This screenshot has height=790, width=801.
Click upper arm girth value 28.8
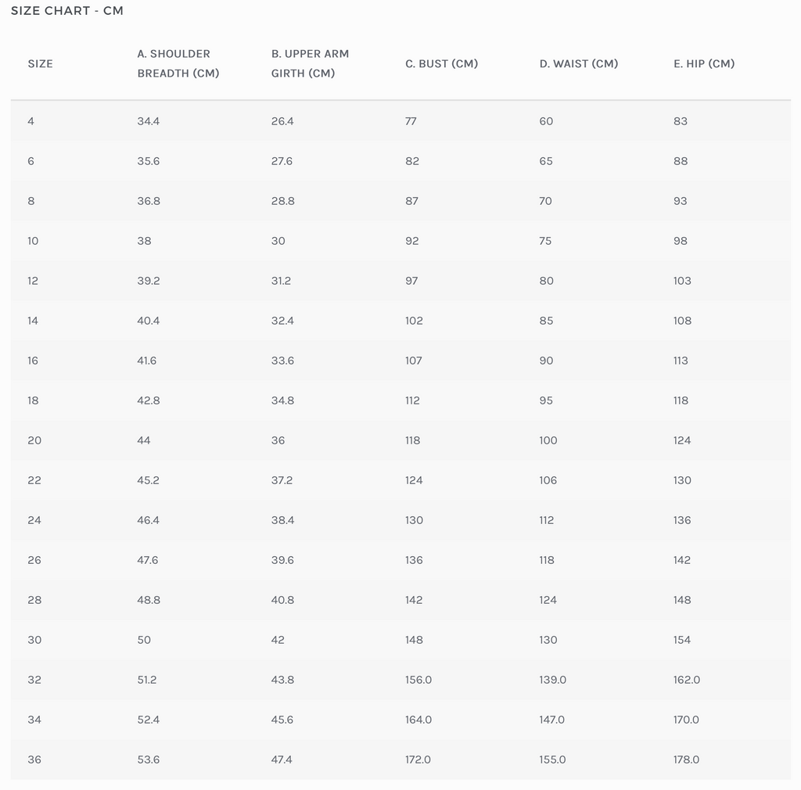coord(283,201)
